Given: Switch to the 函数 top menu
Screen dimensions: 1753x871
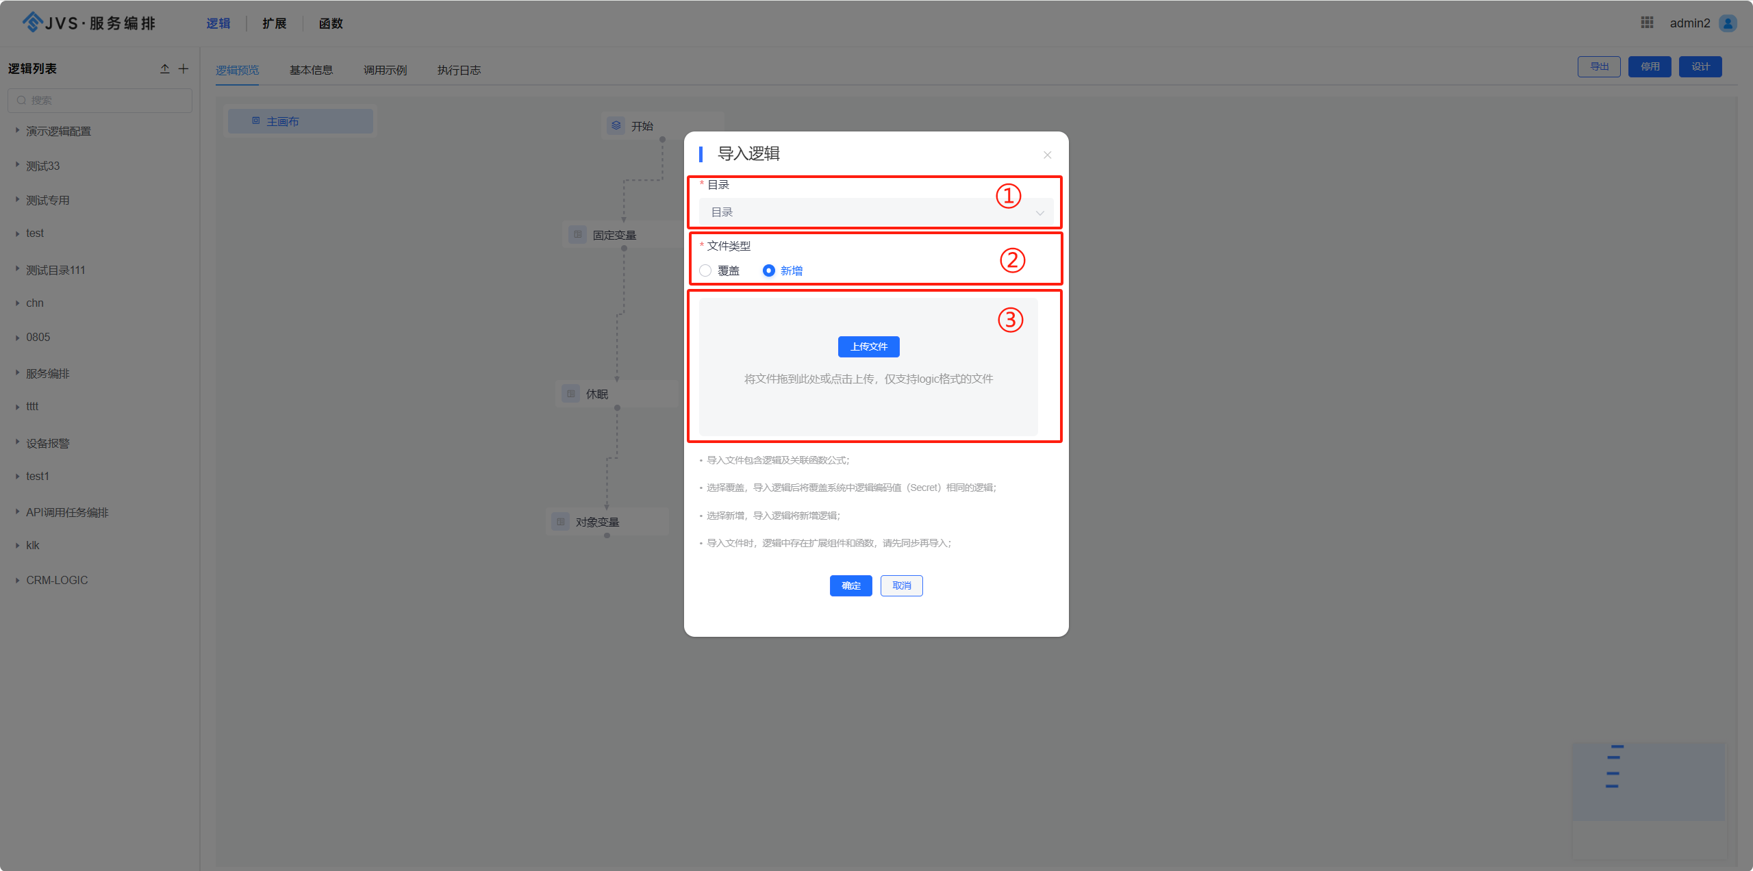Looking at the screenshot, I should click(x=331, y=23).
